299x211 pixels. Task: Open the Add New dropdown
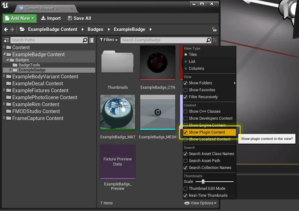pos(20,18)
